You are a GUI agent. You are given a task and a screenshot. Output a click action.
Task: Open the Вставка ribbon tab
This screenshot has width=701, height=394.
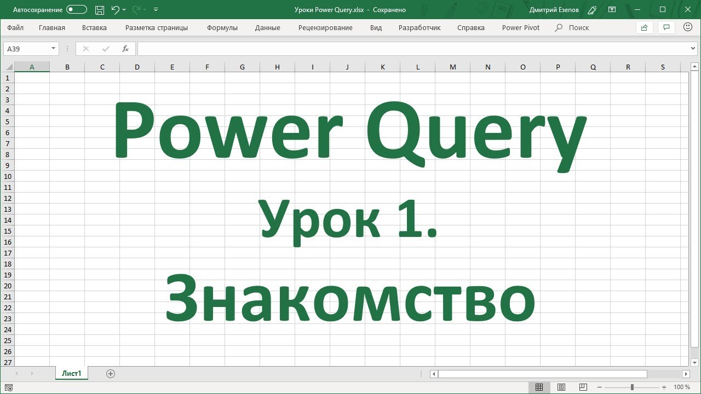coord(94,27)
